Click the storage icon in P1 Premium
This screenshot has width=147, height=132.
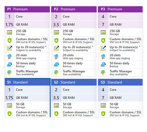tap(9, 32)
